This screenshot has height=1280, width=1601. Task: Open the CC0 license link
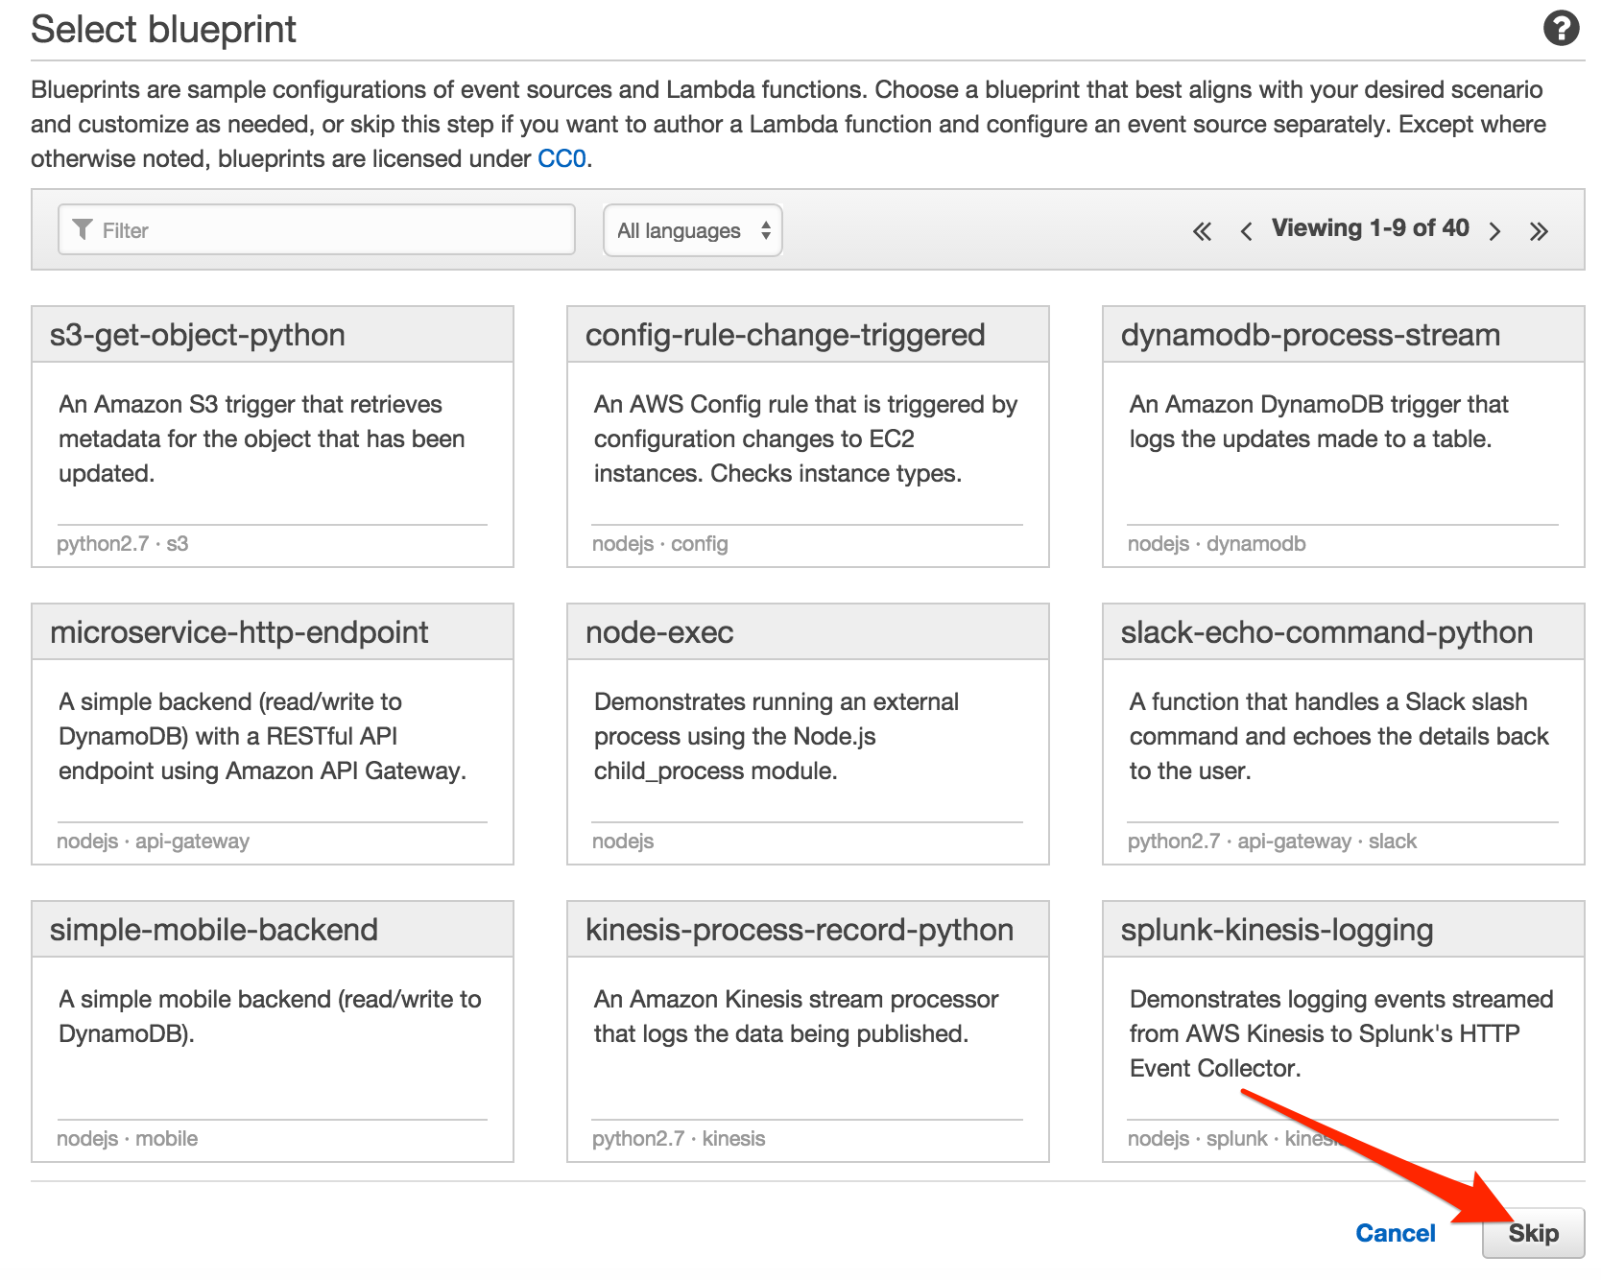click(563, 158)
